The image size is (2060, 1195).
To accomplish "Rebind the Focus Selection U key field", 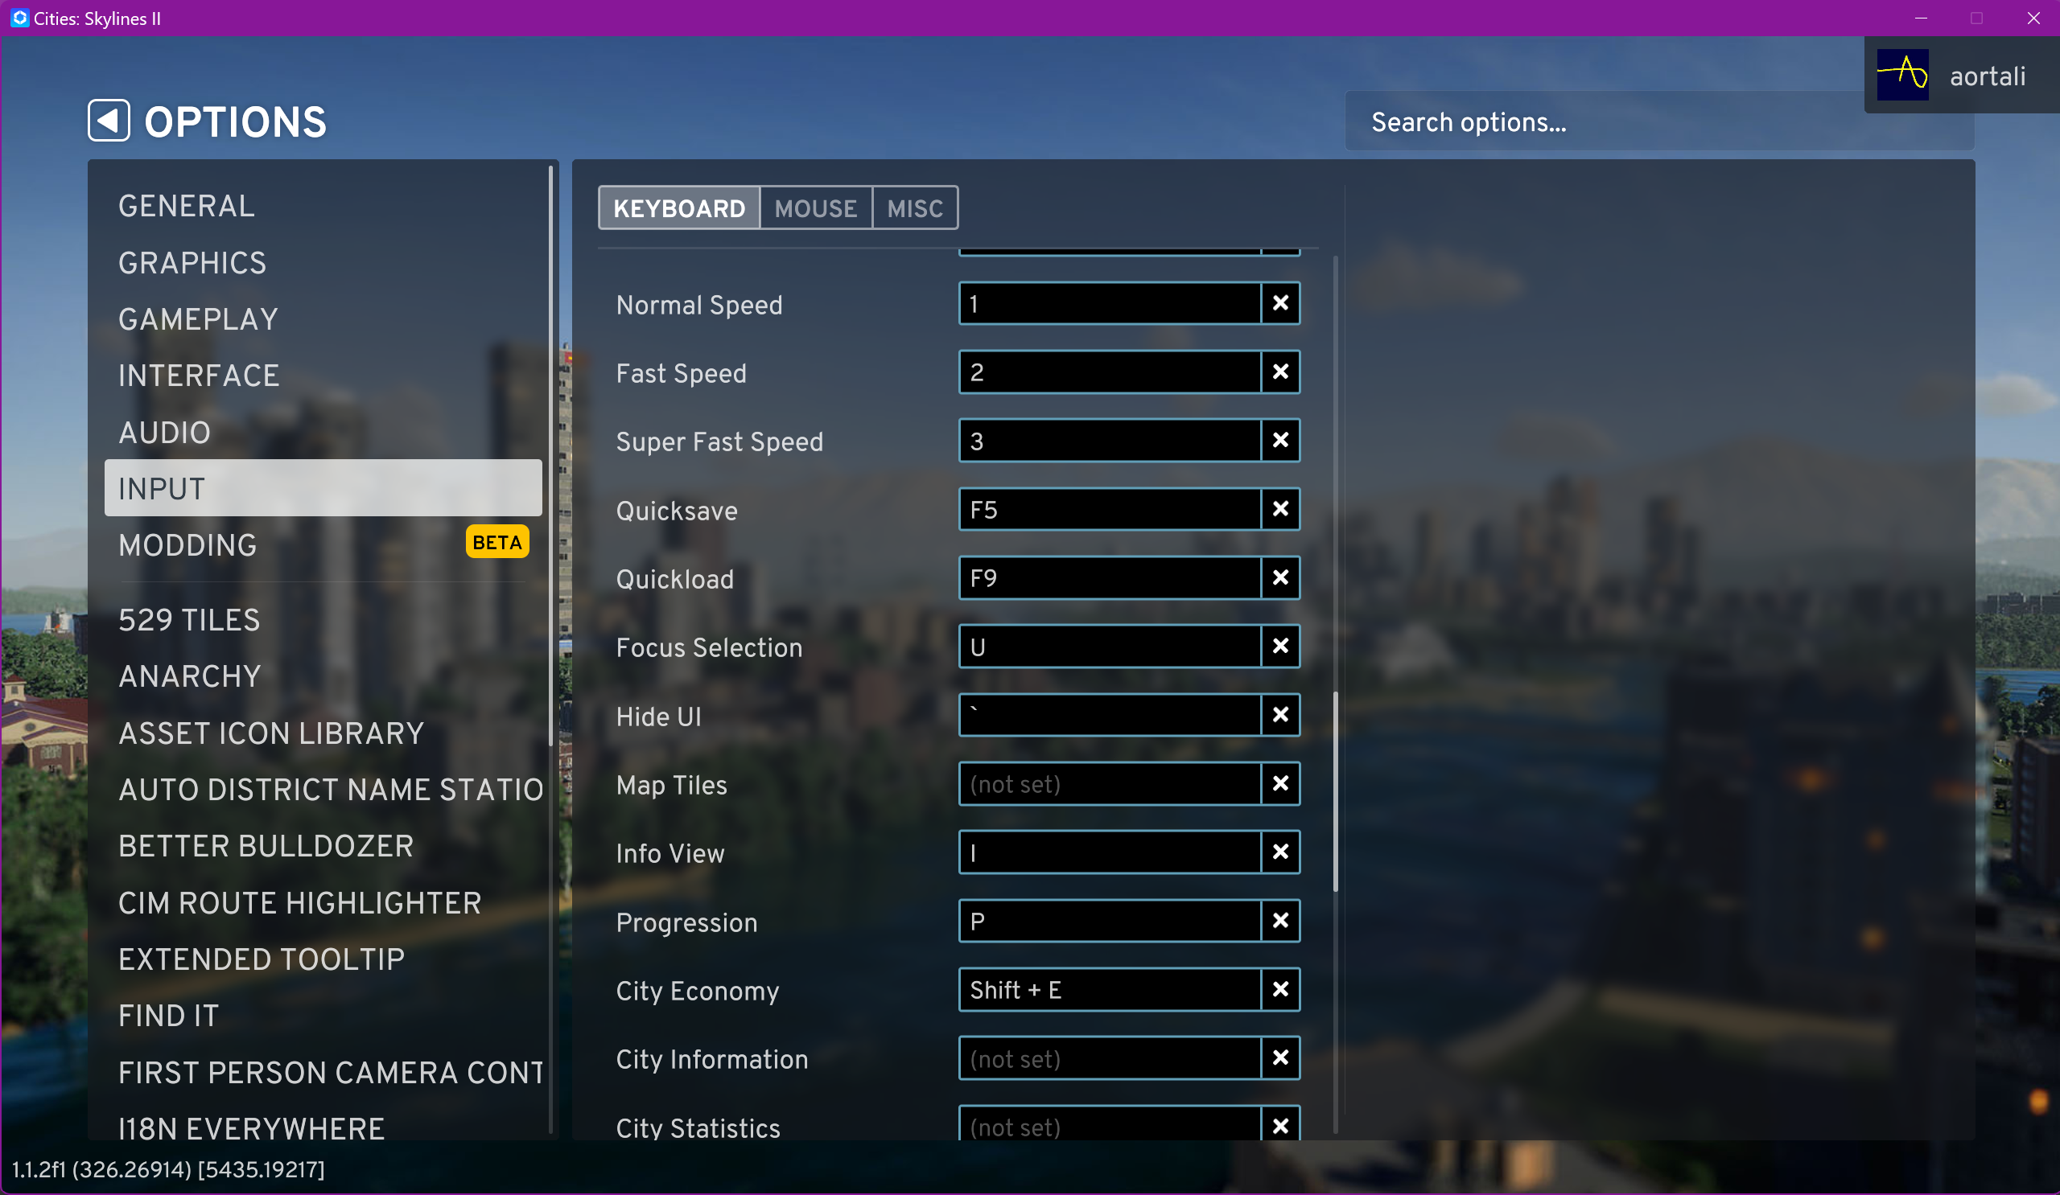I will click(x=1110, y=647).
